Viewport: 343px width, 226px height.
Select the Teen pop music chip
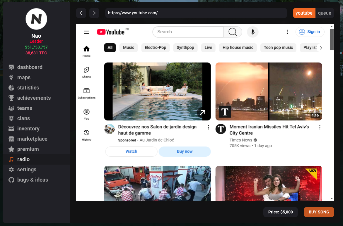[278, 48]
